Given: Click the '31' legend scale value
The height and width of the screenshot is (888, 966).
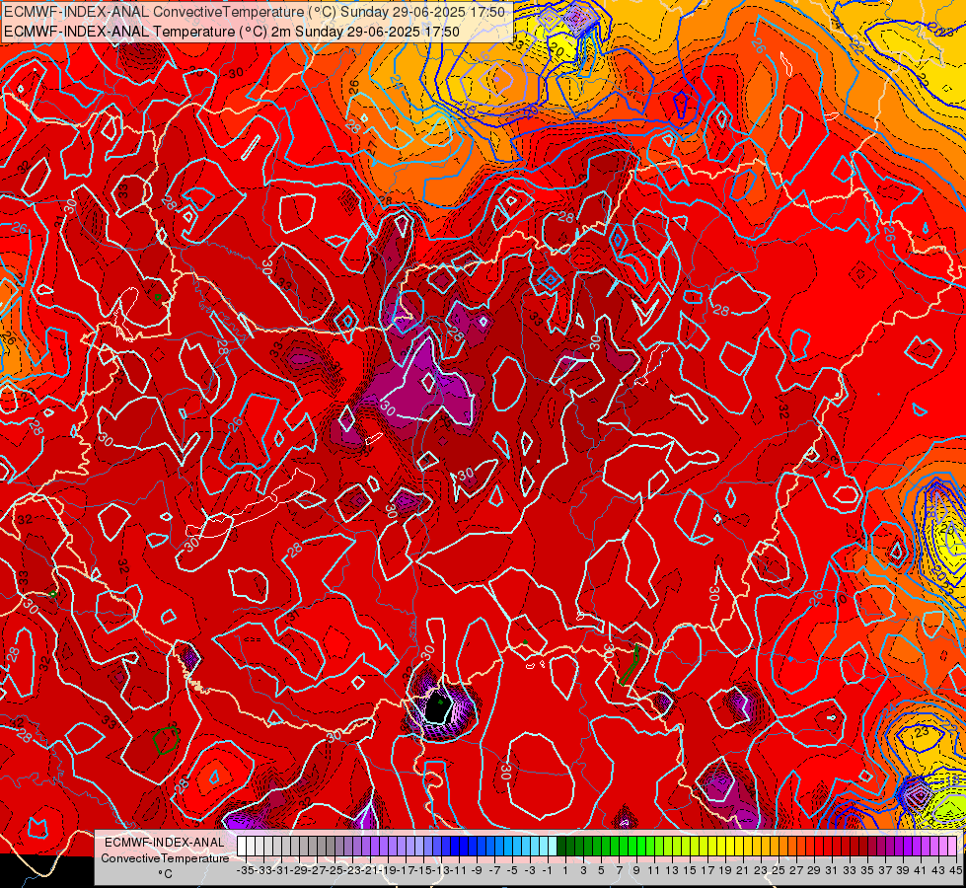Looking at the screenshot, I should pos(833,870).
